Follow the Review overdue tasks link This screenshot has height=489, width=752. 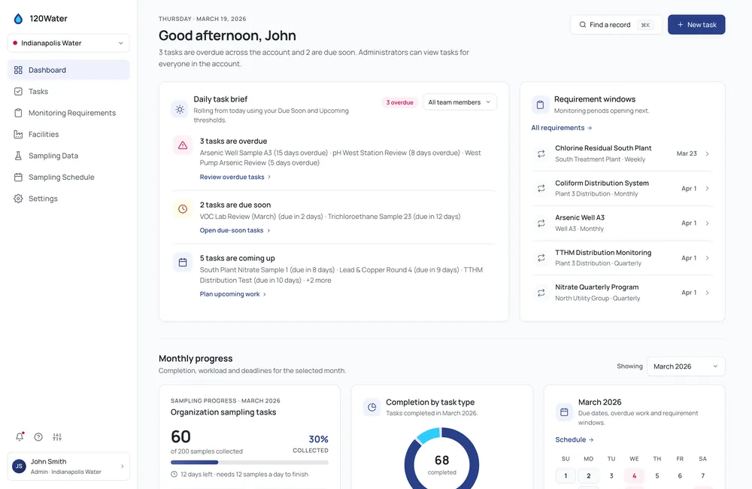(235, 177)
